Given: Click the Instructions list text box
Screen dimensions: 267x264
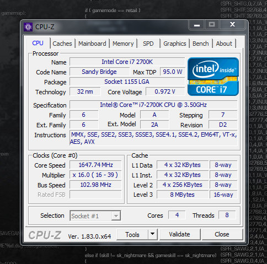Looking at the screenshot, I should [x=153, y=138].
